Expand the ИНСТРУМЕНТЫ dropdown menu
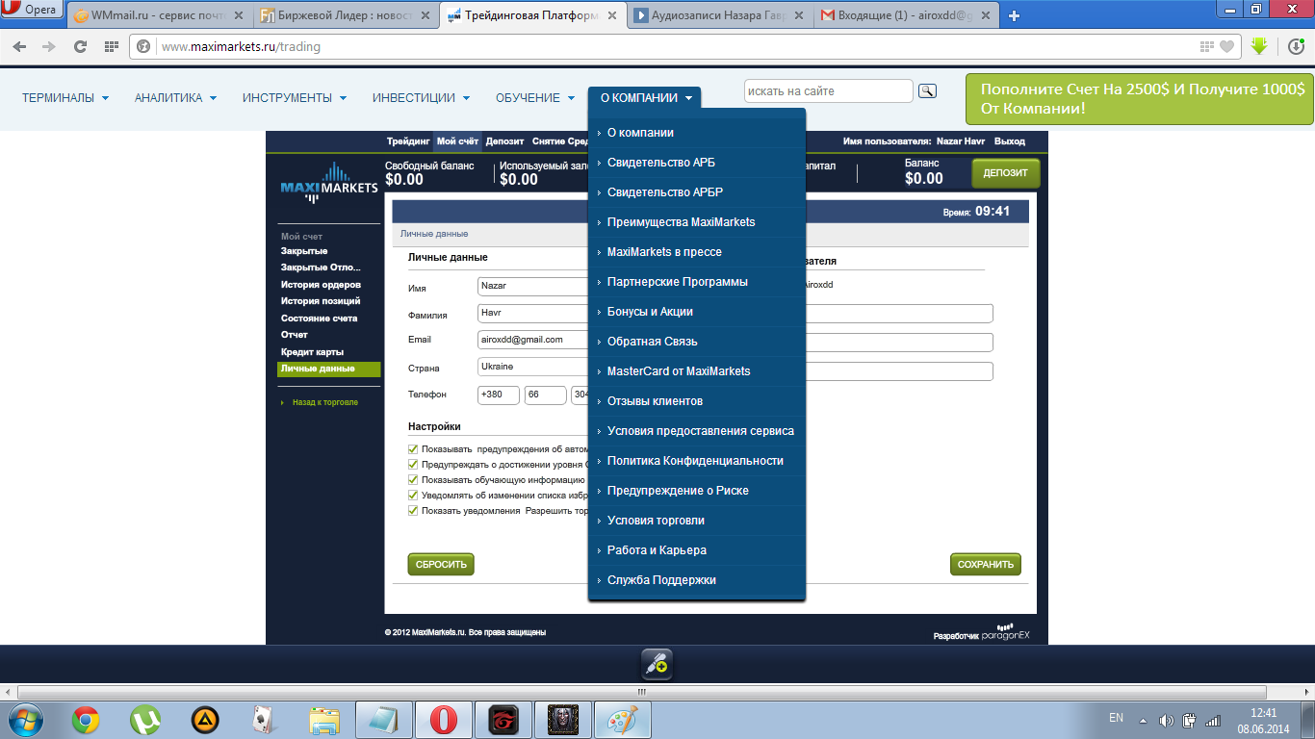Image resolution: width=1315 pixels, height=739 pixels. coord(295,97)
